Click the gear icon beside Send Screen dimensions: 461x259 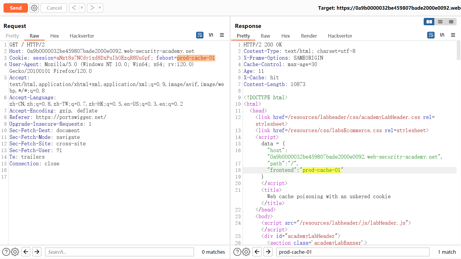34,8
